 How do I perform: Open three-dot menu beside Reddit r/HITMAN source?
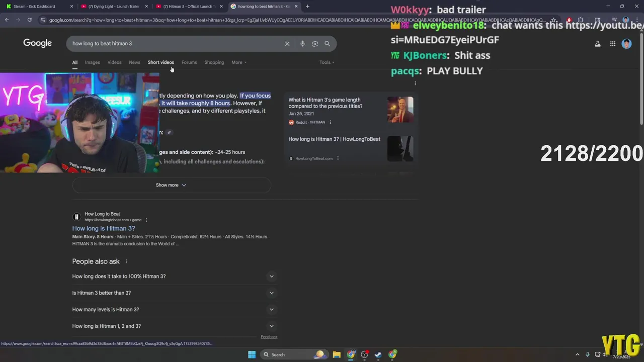point(330,122)
